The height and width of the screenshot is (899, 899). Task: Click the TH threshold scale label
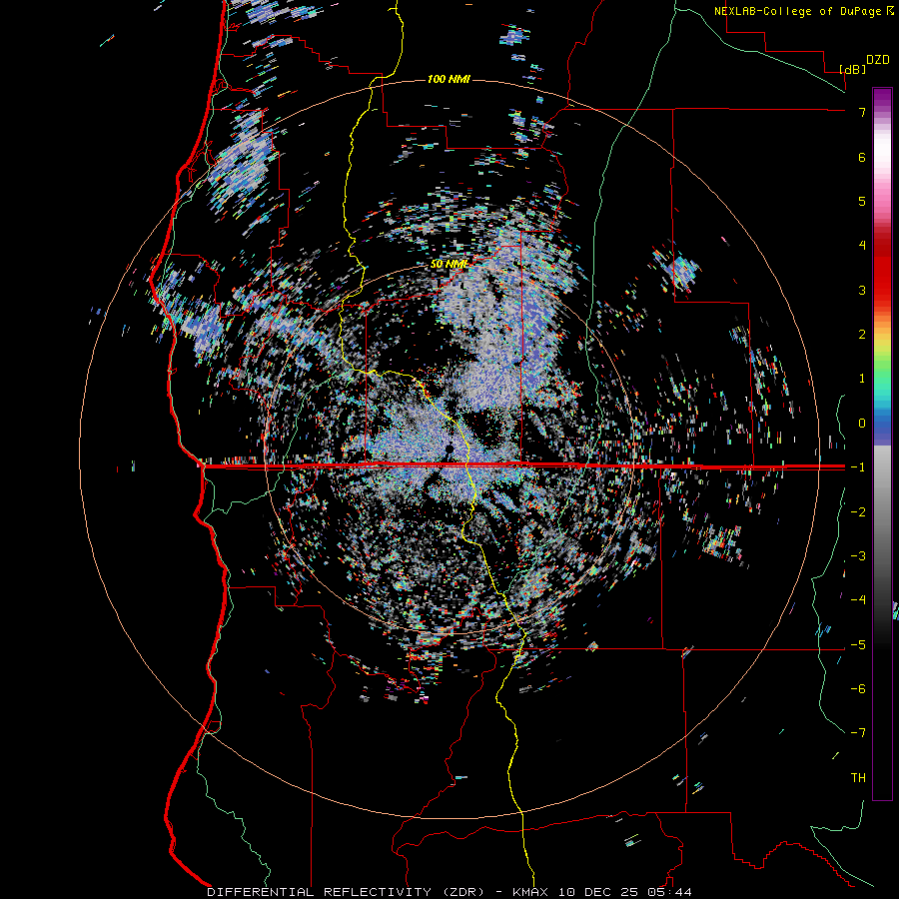(x=858, y=778)
